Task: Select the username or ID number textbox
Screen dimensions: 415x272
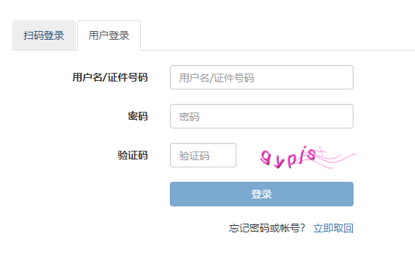Action: pos(262,77)
